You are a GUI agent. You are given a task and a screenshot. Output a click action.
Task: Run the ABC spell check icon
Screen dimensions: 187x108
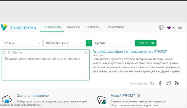tap(20, 53)
